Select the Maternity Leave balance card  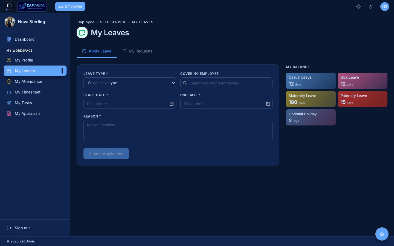311,99
